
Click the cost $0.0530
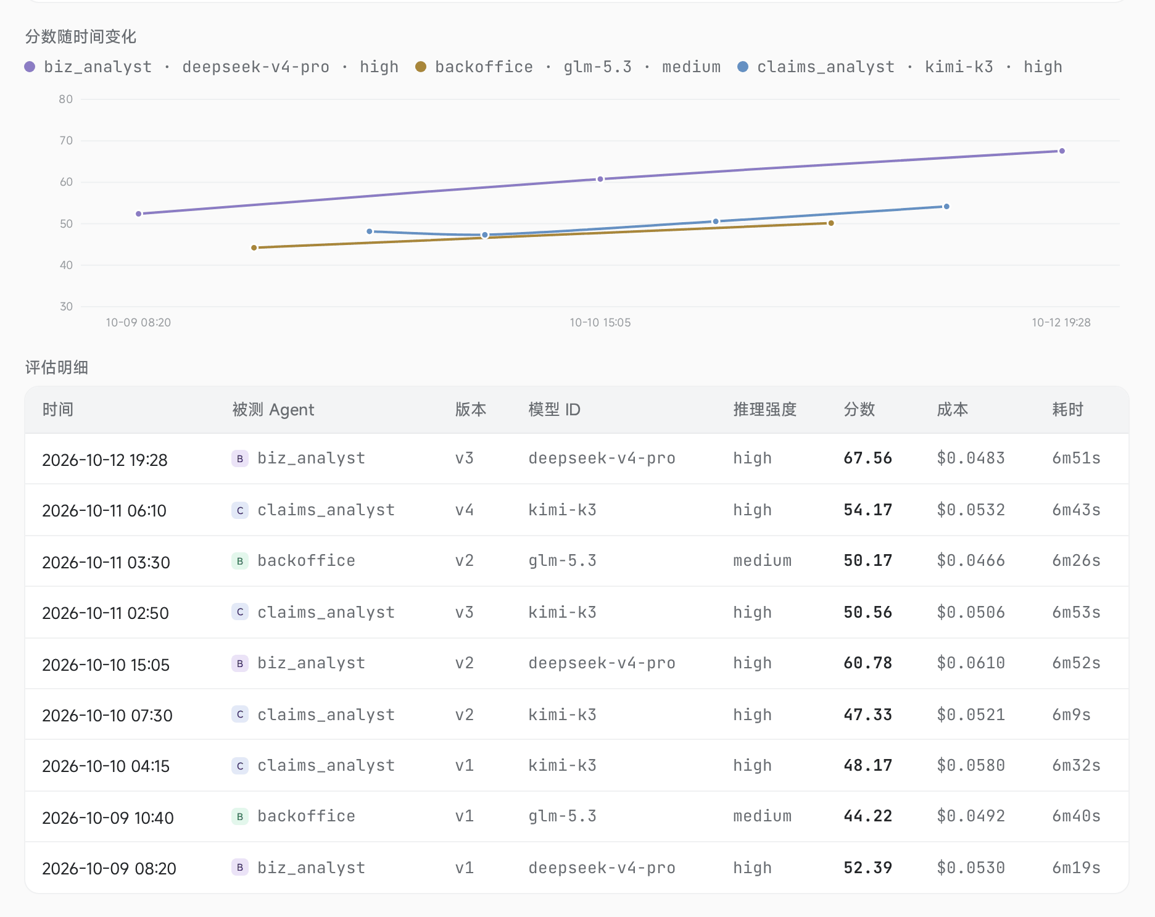[971, 868]
